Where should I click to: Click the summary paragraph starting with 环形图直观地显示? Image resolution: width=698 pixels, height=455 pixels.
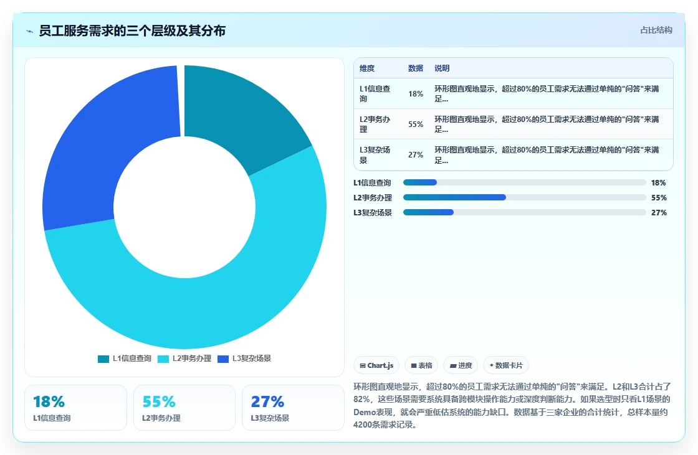tap(512, 406)
